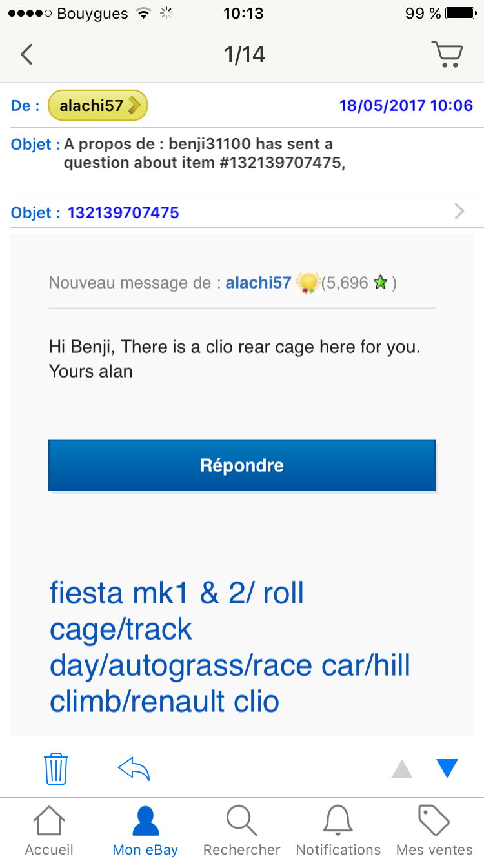Delete the message via trash icon

coord(55,768)
